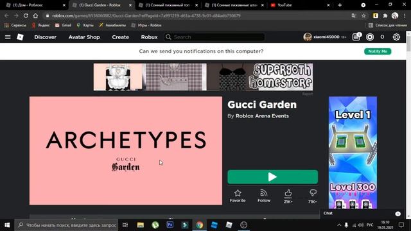411x231 pixels.
Task: Open the Robux menu item
Action: click(149, 37)
